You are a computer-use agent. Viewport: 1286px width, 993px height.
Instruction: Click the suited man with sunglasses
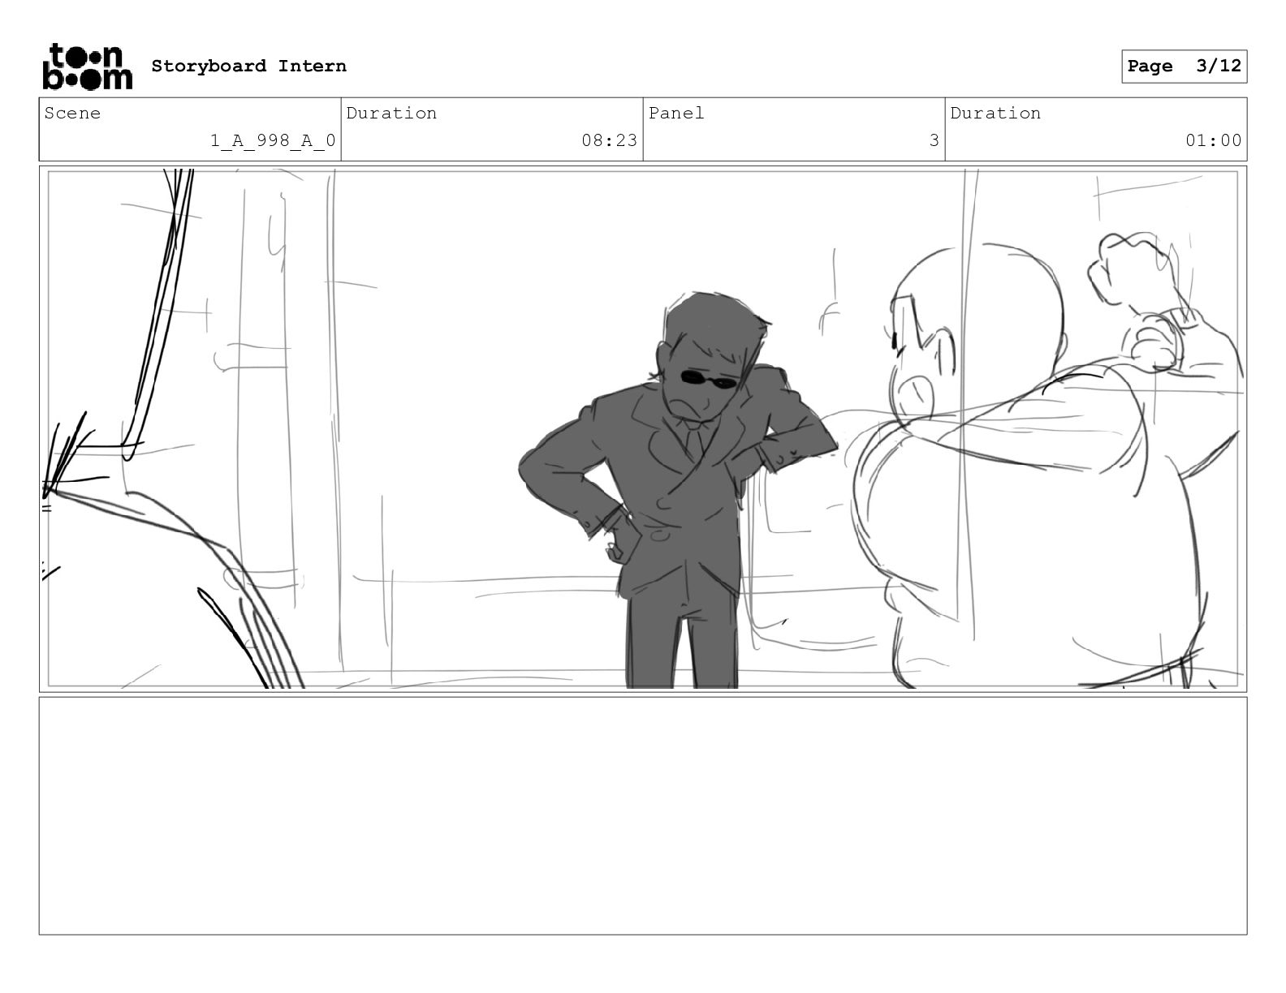(678, 489)
